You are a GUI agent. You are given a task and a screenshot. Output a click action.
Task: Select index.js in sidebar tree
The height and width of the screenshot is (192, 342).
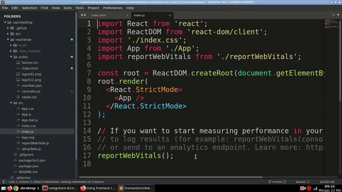pos(27,132)
